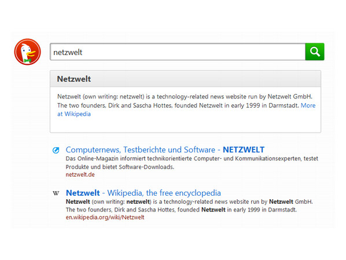Viewport: 346px width, 260px height.
Task: Open the Netzwelt - Wikipedia result title
Action: click(x=143, y=193)
